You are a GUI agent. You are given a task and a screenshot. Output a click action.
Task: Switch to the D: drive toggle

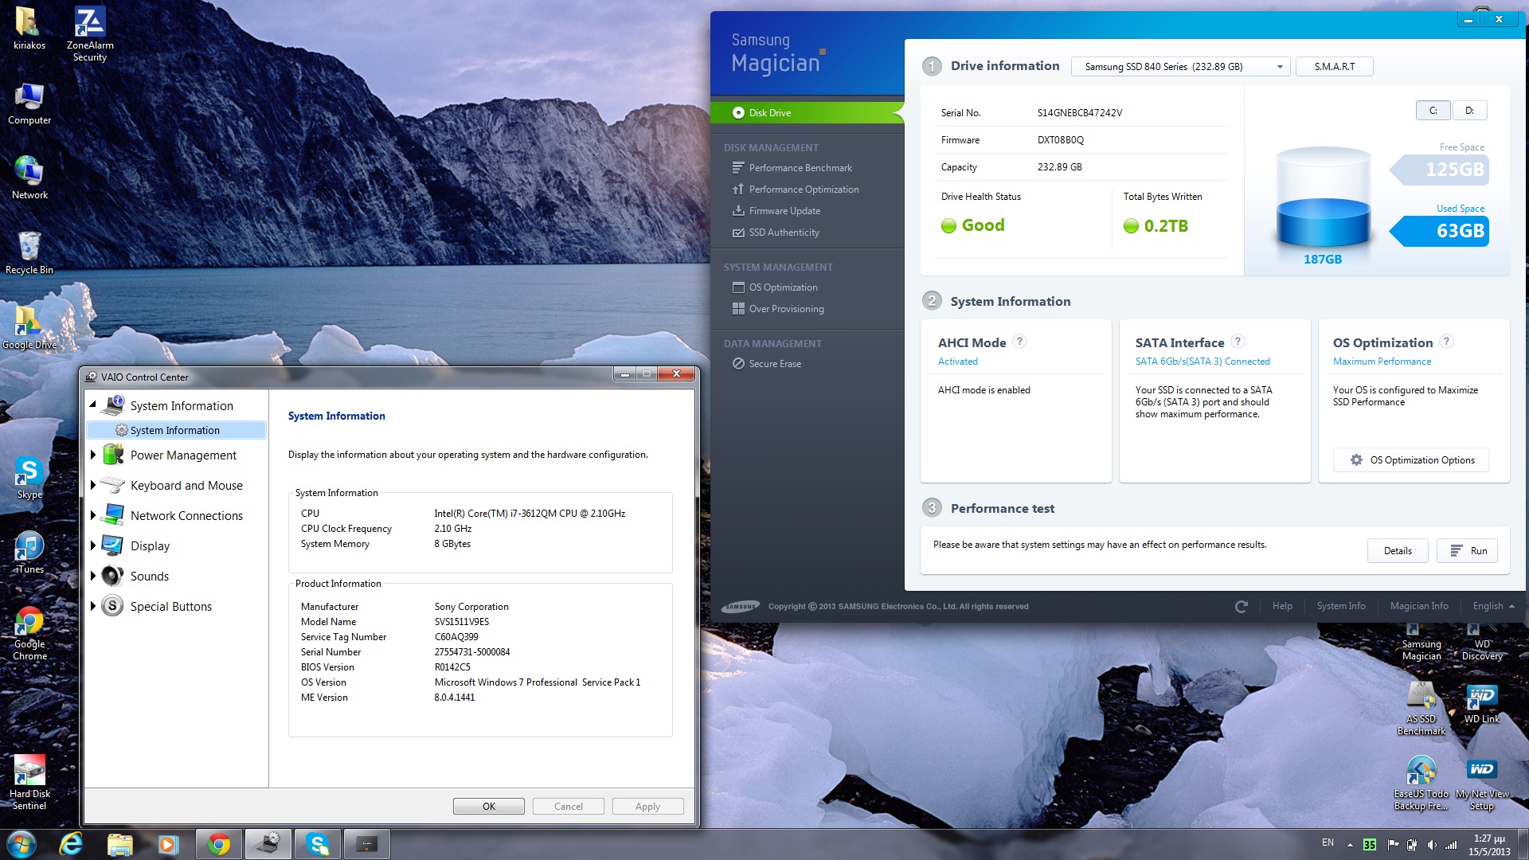click(1469, 111)
